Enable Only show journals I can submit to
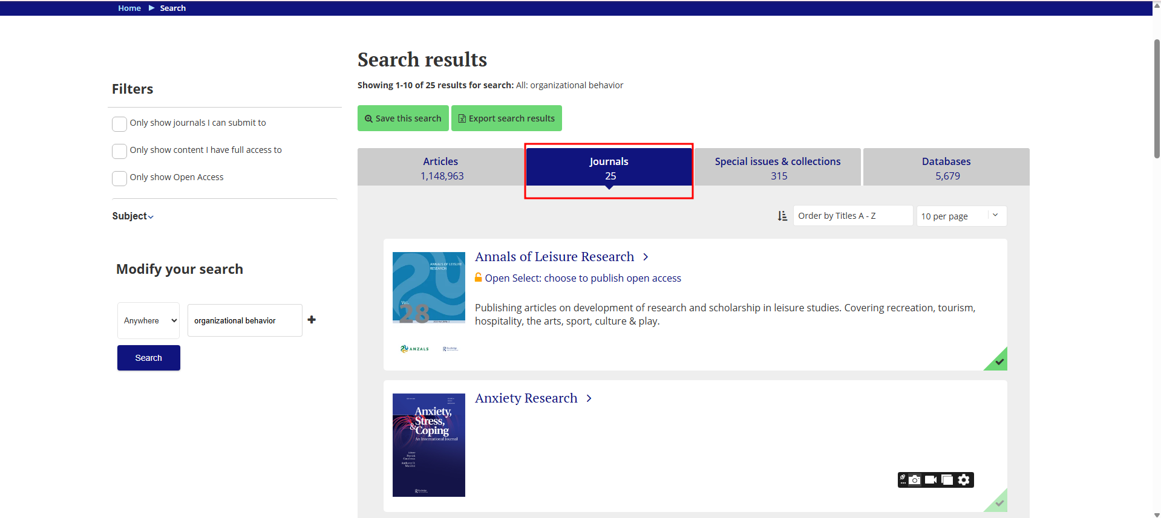 click(x=120, y=124)
